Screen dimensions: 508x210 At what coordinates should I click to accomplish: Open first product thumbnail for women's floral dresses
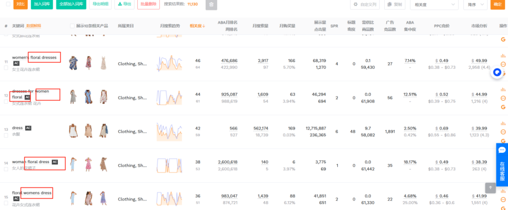(x=74, y=63)
